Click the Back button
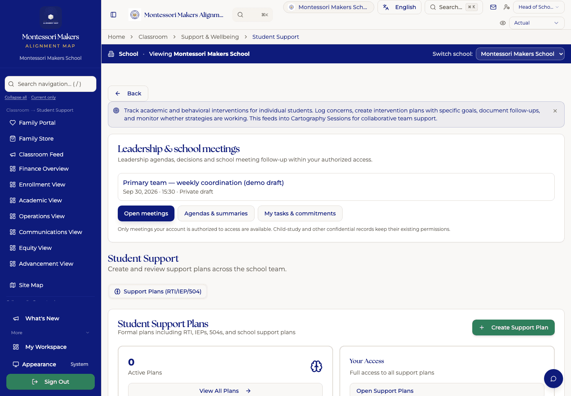 click(128, 93)
